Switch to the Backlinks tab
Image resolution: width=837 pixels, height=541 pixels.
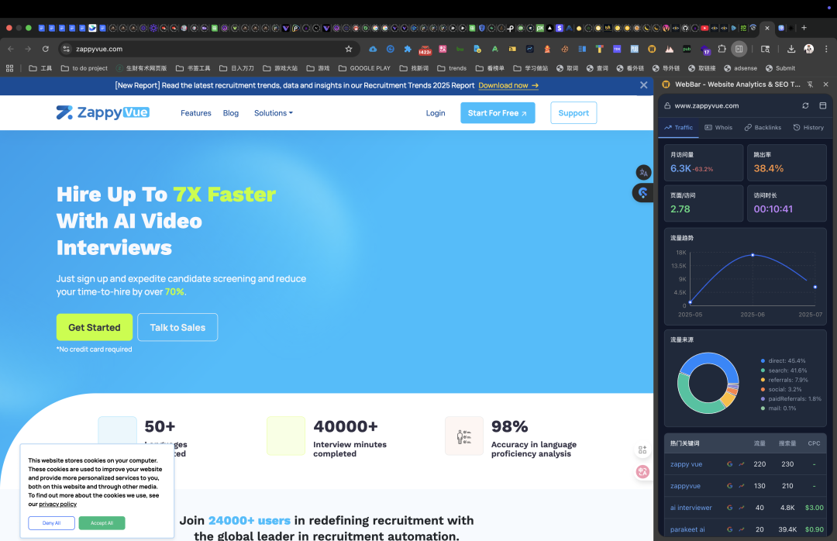pos(763,128)
